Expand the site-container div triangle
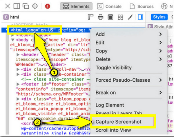174x137 pixels. [x=18, y=74]
